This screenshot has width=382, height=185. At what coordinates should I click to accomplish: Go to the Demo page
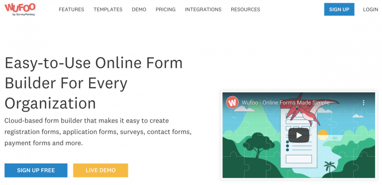[139, 9]
